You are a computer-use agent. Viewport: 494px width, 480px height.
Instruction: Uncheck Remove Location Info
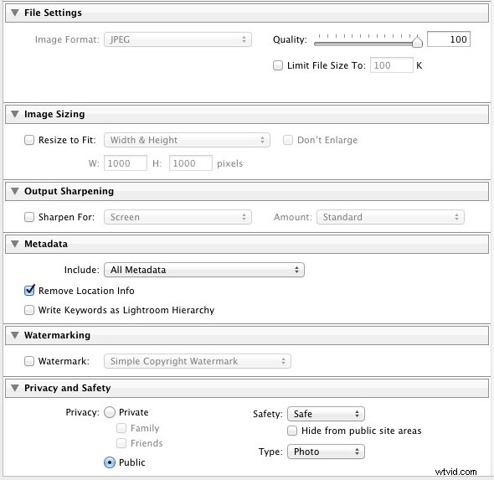point(29,290)
